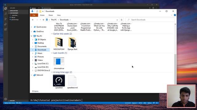The height and width of the screenshot is (110, 197).
Task: Click Downloads in the address breadcrumb
Action: click(x=64, y=20)
